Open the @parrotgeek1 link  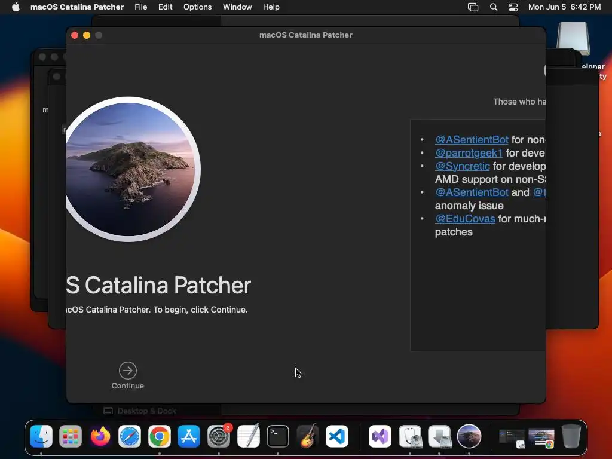tap(469, 153)
